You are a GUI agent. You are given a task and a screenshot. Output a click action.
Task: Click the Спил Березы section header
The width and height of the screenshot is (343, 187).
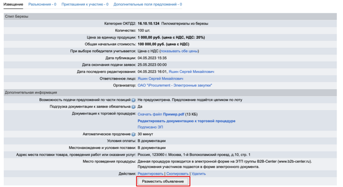point(17,16)
